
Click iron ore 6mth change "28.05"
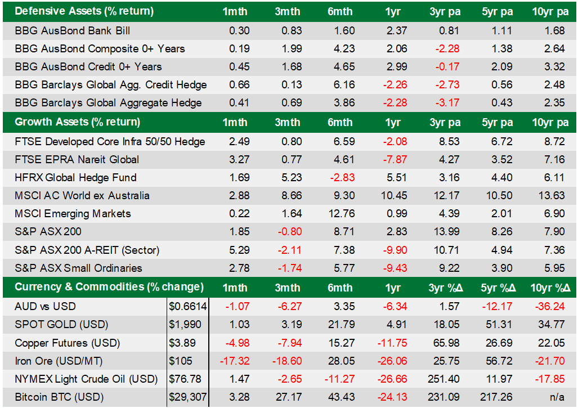tap(342, 361)
